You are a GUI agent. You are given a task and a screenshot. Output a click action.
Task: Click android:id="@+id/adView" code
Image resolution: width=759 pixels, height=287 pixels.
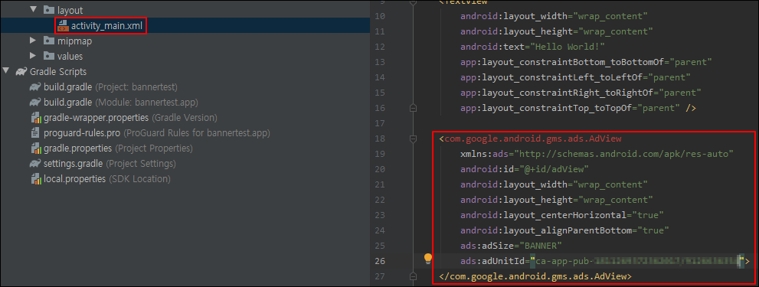tap(524, 169)
